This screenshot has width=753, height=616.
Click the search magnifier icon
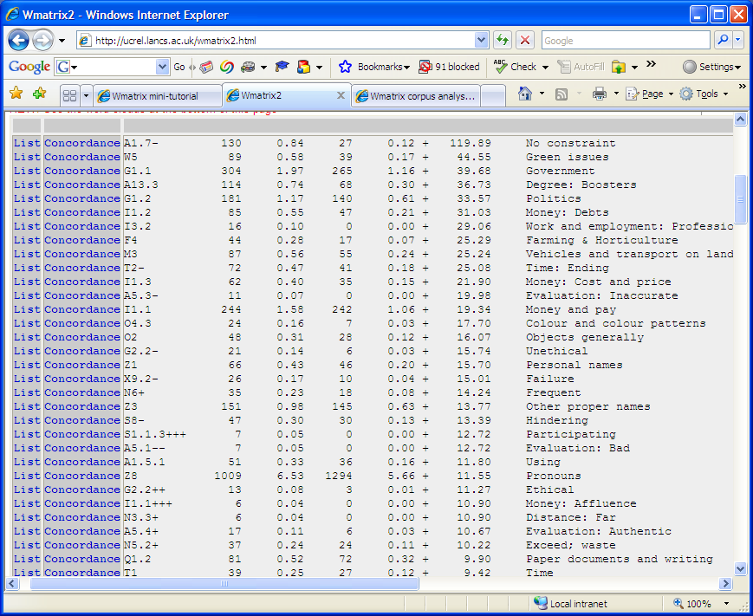[x=722, y=41]
